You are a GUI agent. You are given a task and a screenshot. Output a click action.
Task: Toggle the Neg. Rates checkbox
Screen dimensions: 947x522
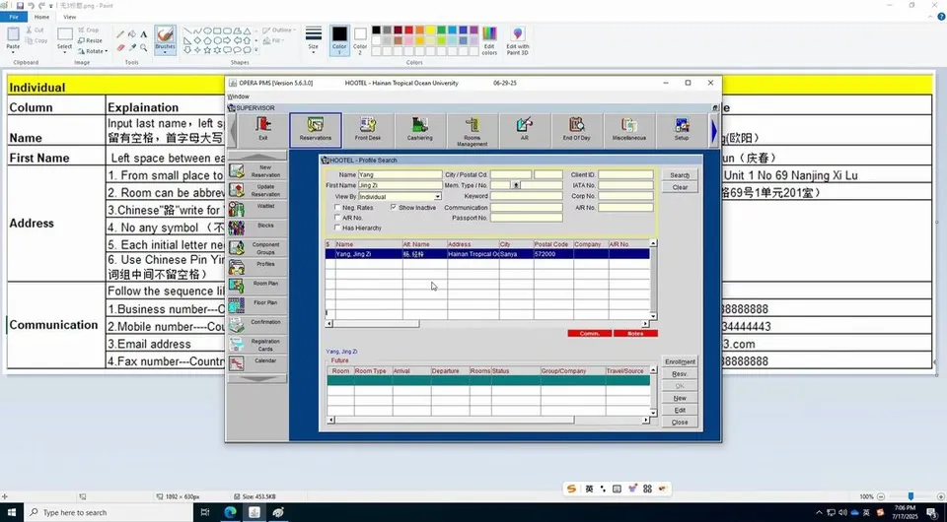coord(337,208)
